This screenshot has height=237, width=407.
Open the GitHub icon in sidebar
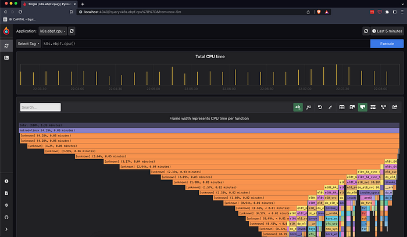[x=6, y=217]
